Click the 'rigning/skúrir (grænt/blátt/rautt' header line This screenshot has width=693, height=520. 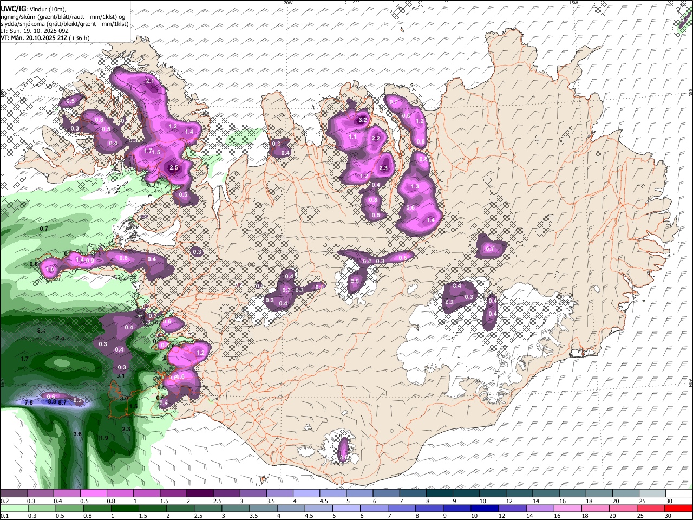[63, 17]
